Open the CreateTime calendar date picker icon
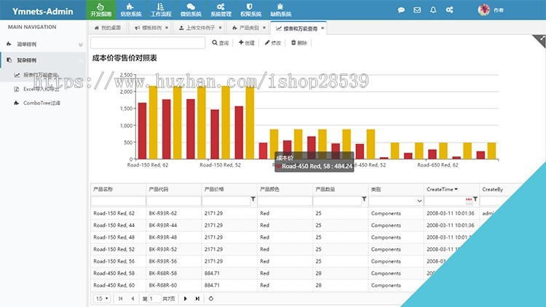 [469, 201]
